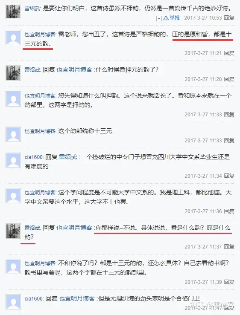The image size is (240, 315).
Task: Open cia1600's avatar on the bottom comment
Action: pos(13,302)
